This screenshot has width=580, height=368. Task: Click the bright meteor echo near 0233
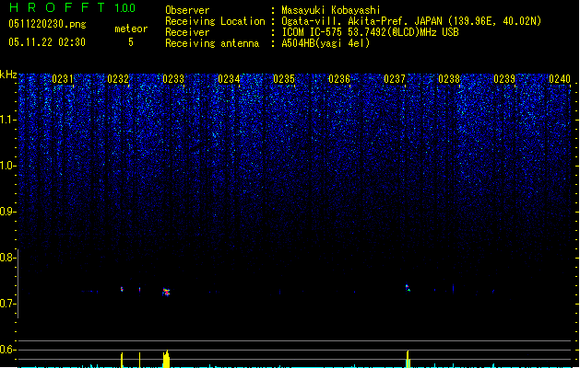[167, 292]
